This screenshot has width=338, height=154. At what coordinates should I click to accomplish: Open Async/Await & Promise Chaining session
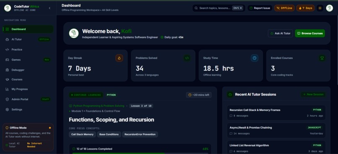276,130
